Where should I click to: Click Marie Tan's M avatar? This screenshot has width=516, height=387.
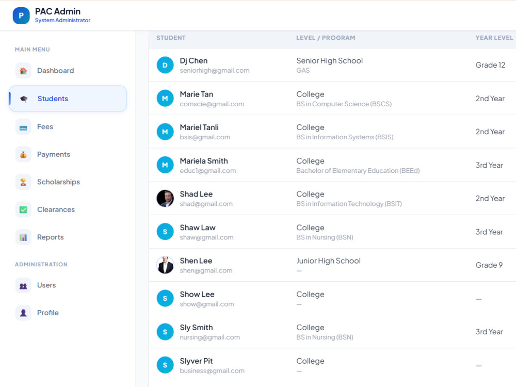165,99
